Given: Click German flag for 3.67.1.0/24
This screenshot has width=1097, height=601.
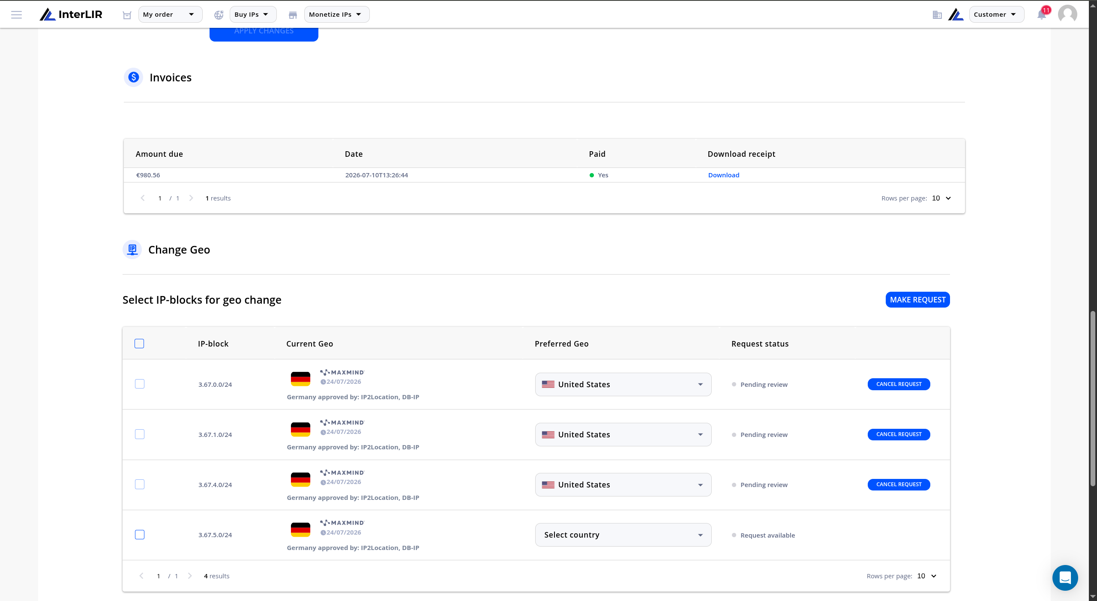Looking at the screenshot, I should point(300,429).
